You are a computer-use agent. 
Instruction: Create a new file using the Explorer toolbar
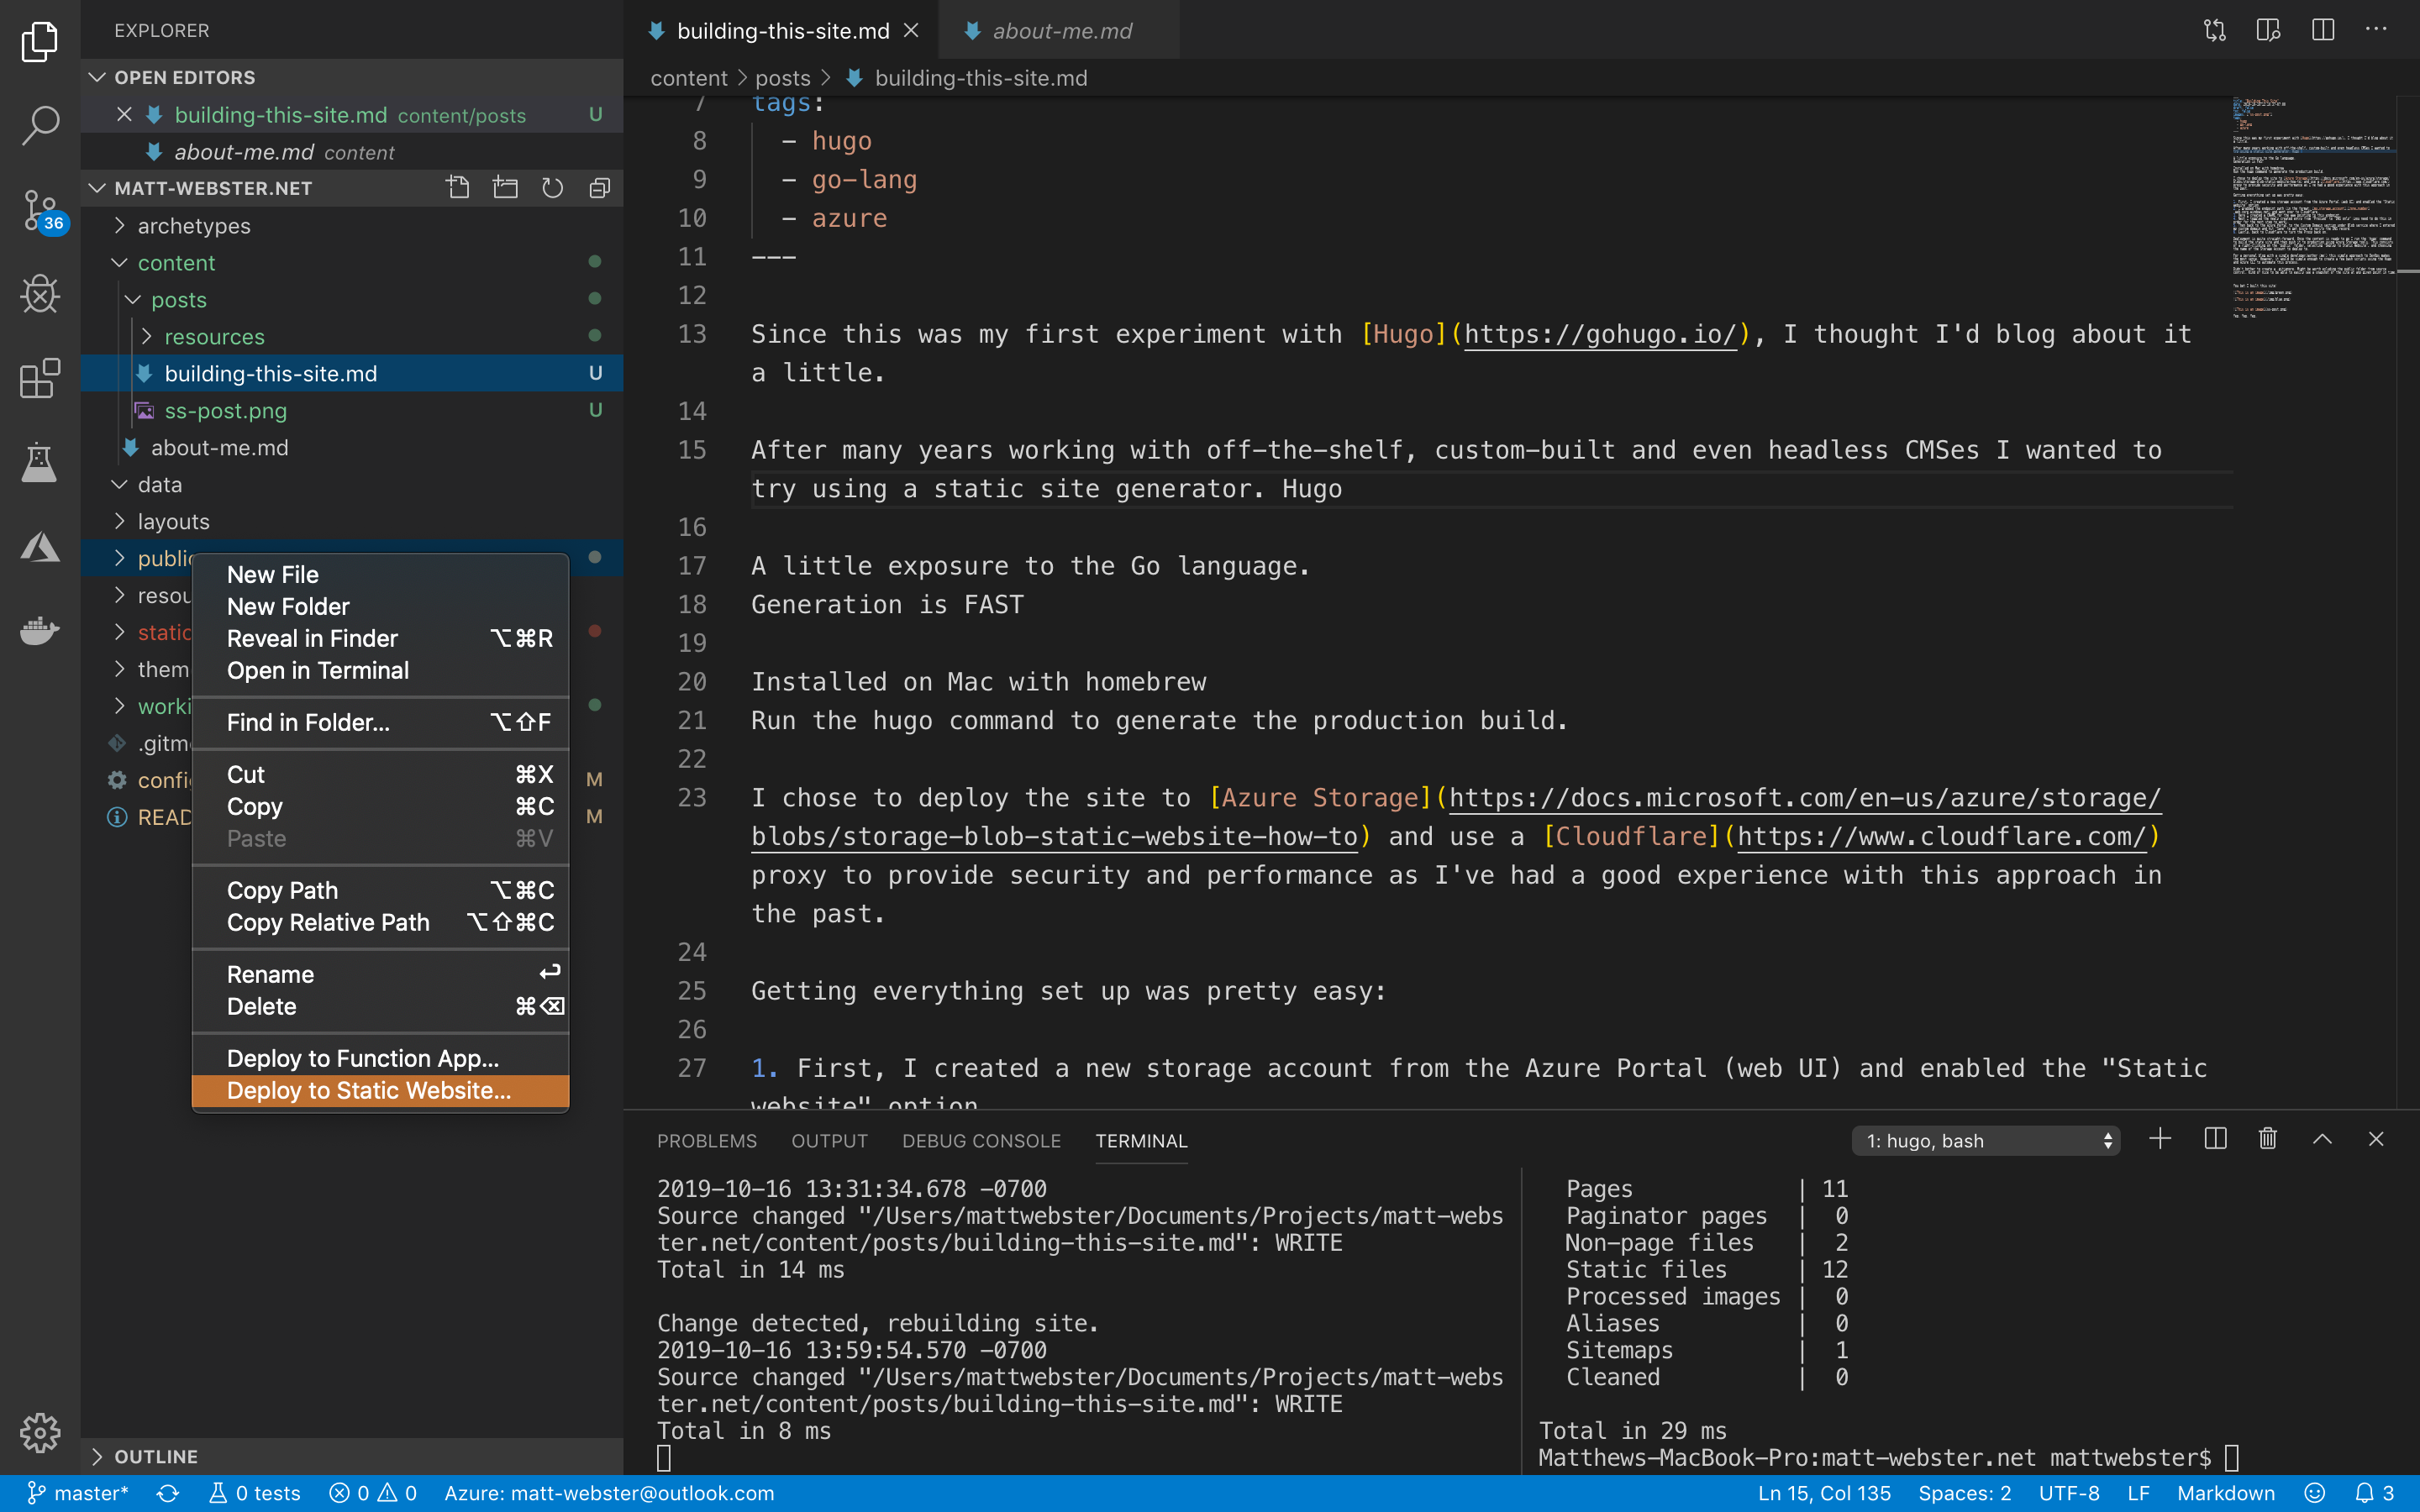coord(459,187)
